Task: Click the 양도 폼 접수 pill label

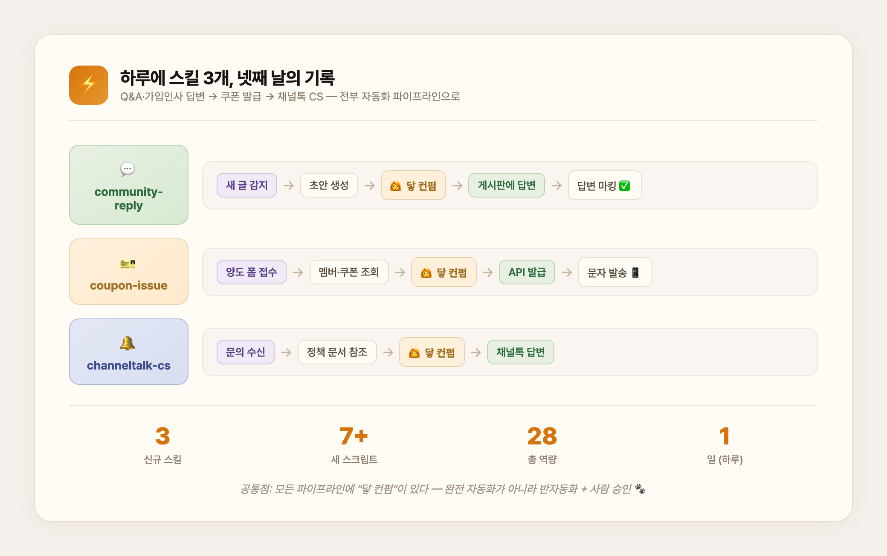Action: [251, 272]
